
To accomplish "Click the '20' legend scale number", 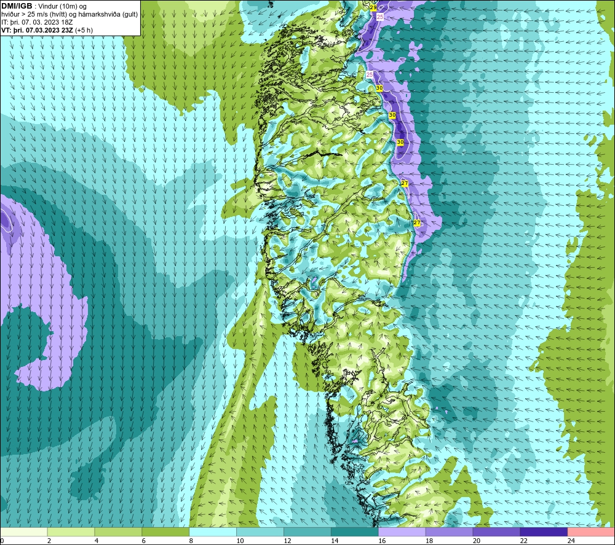I will click(477, 541).
